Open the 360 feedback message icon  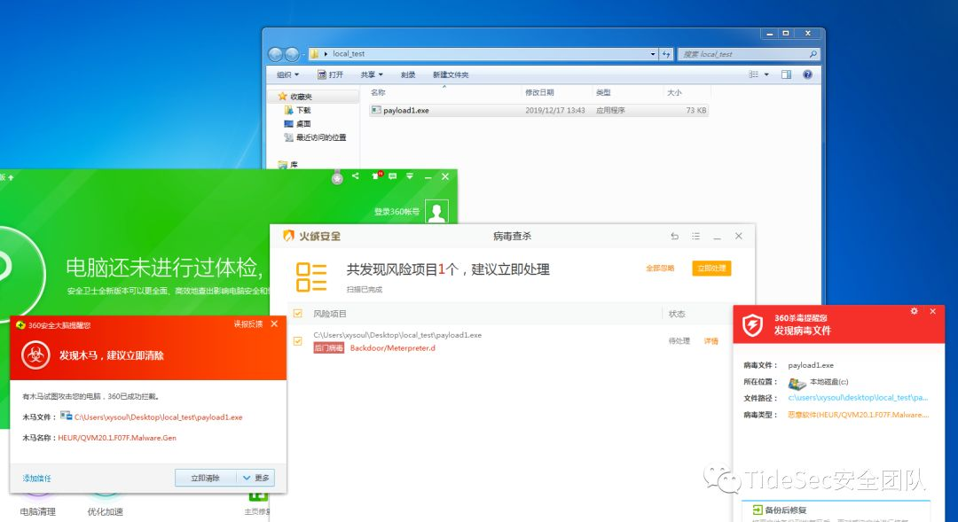click(392, 176)
